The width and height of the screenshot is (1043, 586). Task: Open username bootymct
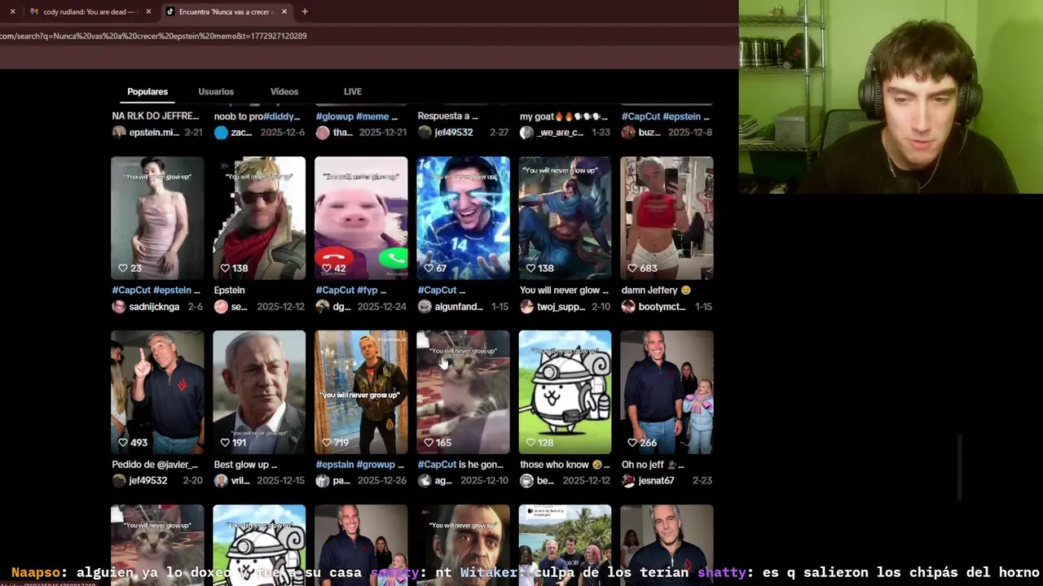(x=662, y=307)
